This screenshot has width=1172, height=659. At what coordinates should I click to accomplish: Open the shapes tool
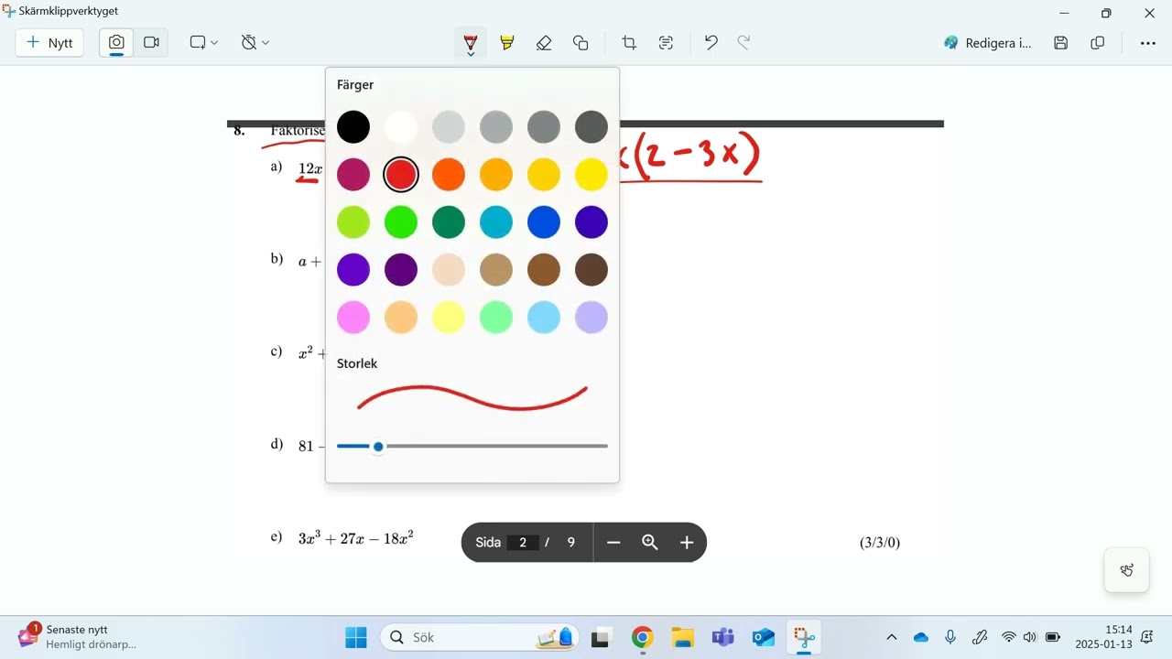581,43
